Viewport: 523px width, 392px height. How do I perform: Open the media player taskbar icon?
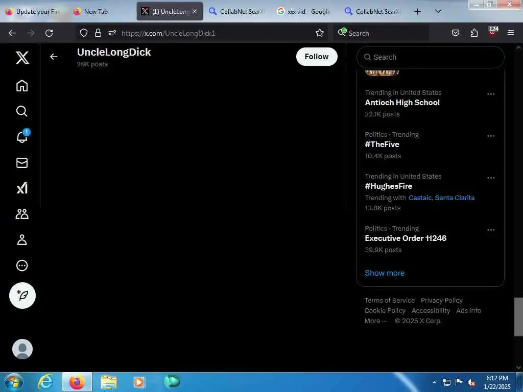[139, 382]
